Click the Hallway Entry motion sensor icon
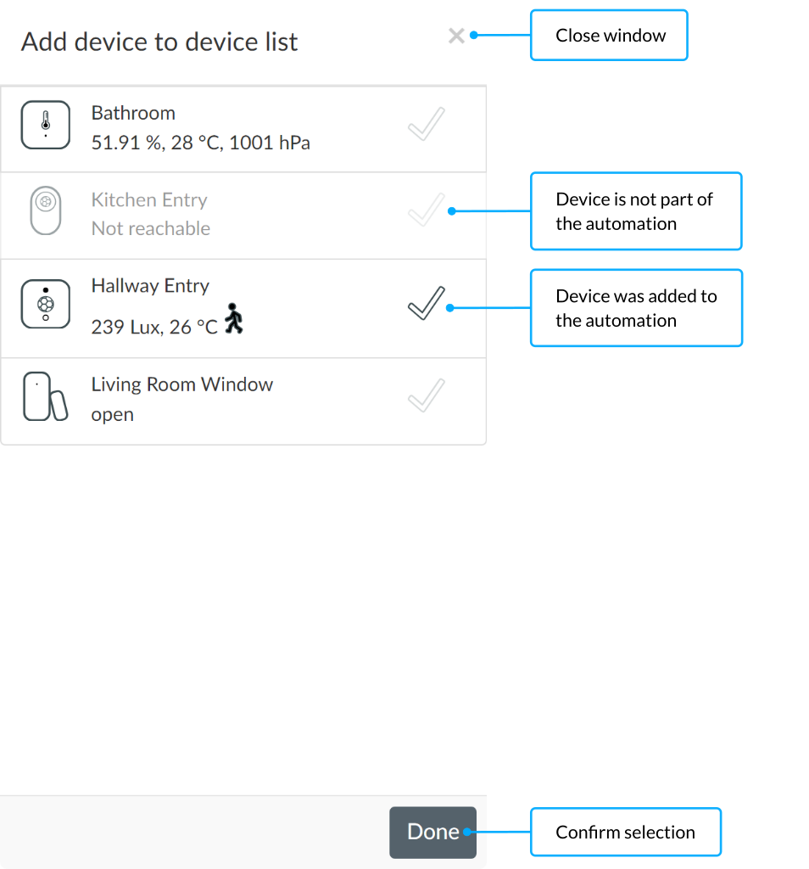The image size is (809, 869). [x=45, y=305]
